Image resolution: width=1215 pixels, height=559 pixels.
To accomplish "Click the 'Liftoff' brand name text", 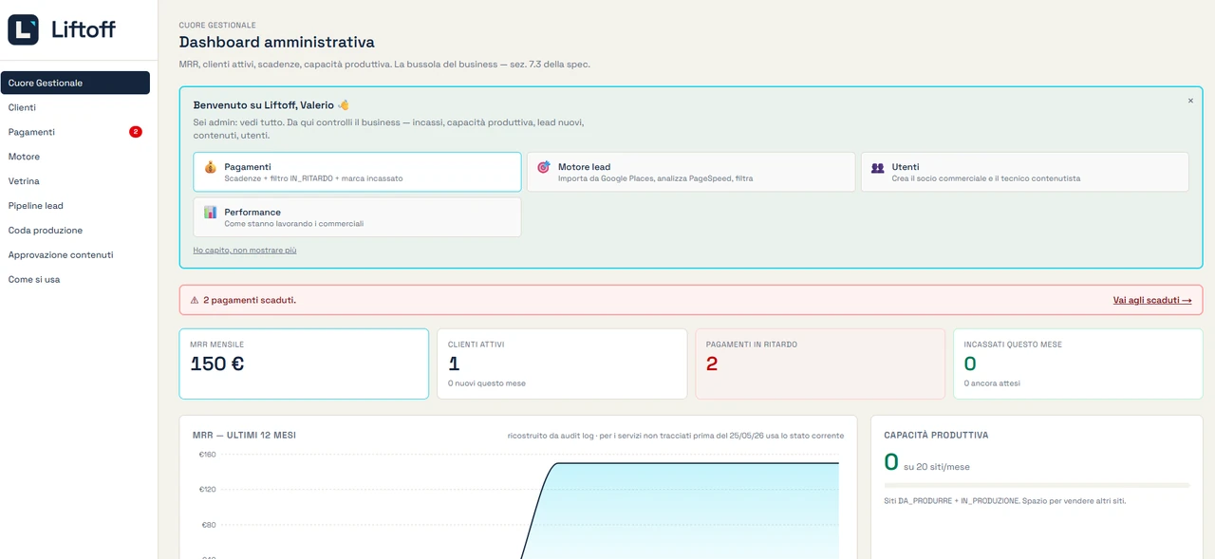I will click(x=84, y=29).
